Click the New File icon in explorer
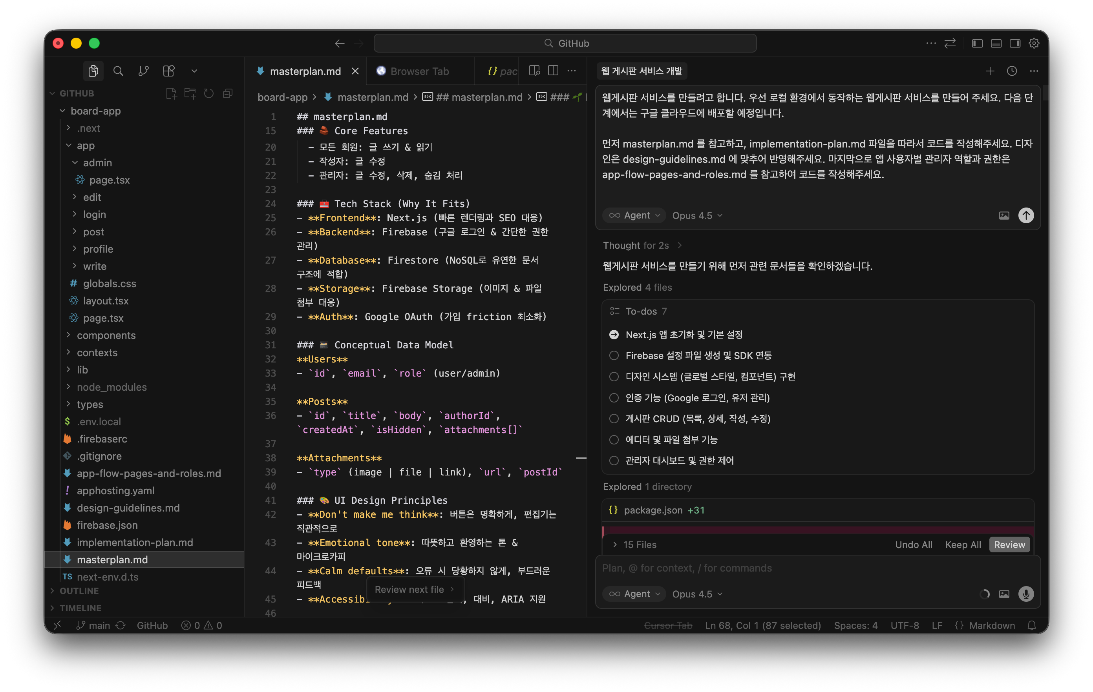Viewport: 1093px width, 692px height. 171,93
